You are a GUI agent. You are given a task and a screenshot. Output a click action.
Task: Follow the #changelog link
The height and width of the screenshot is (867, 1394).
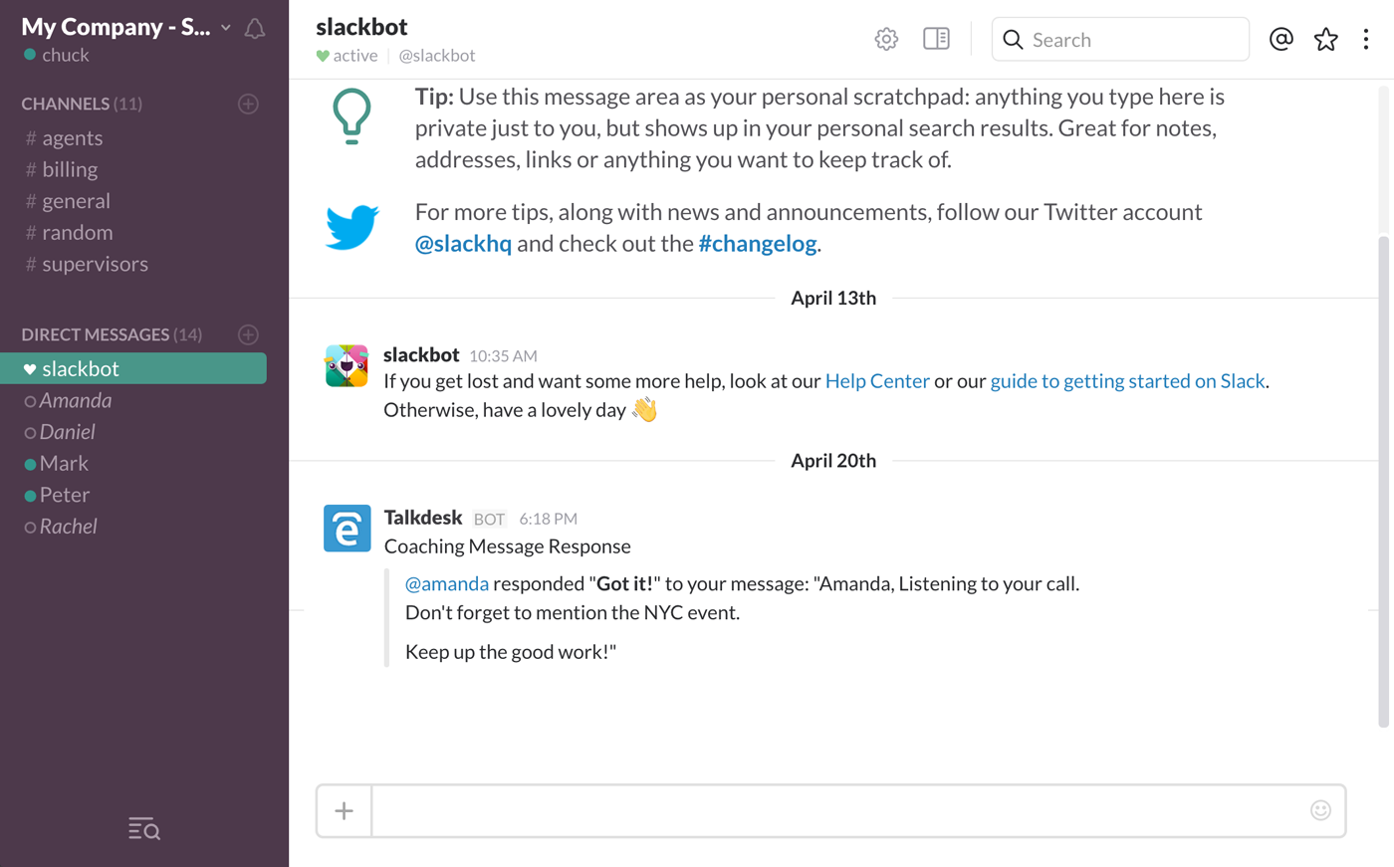[x=758, y=244]
